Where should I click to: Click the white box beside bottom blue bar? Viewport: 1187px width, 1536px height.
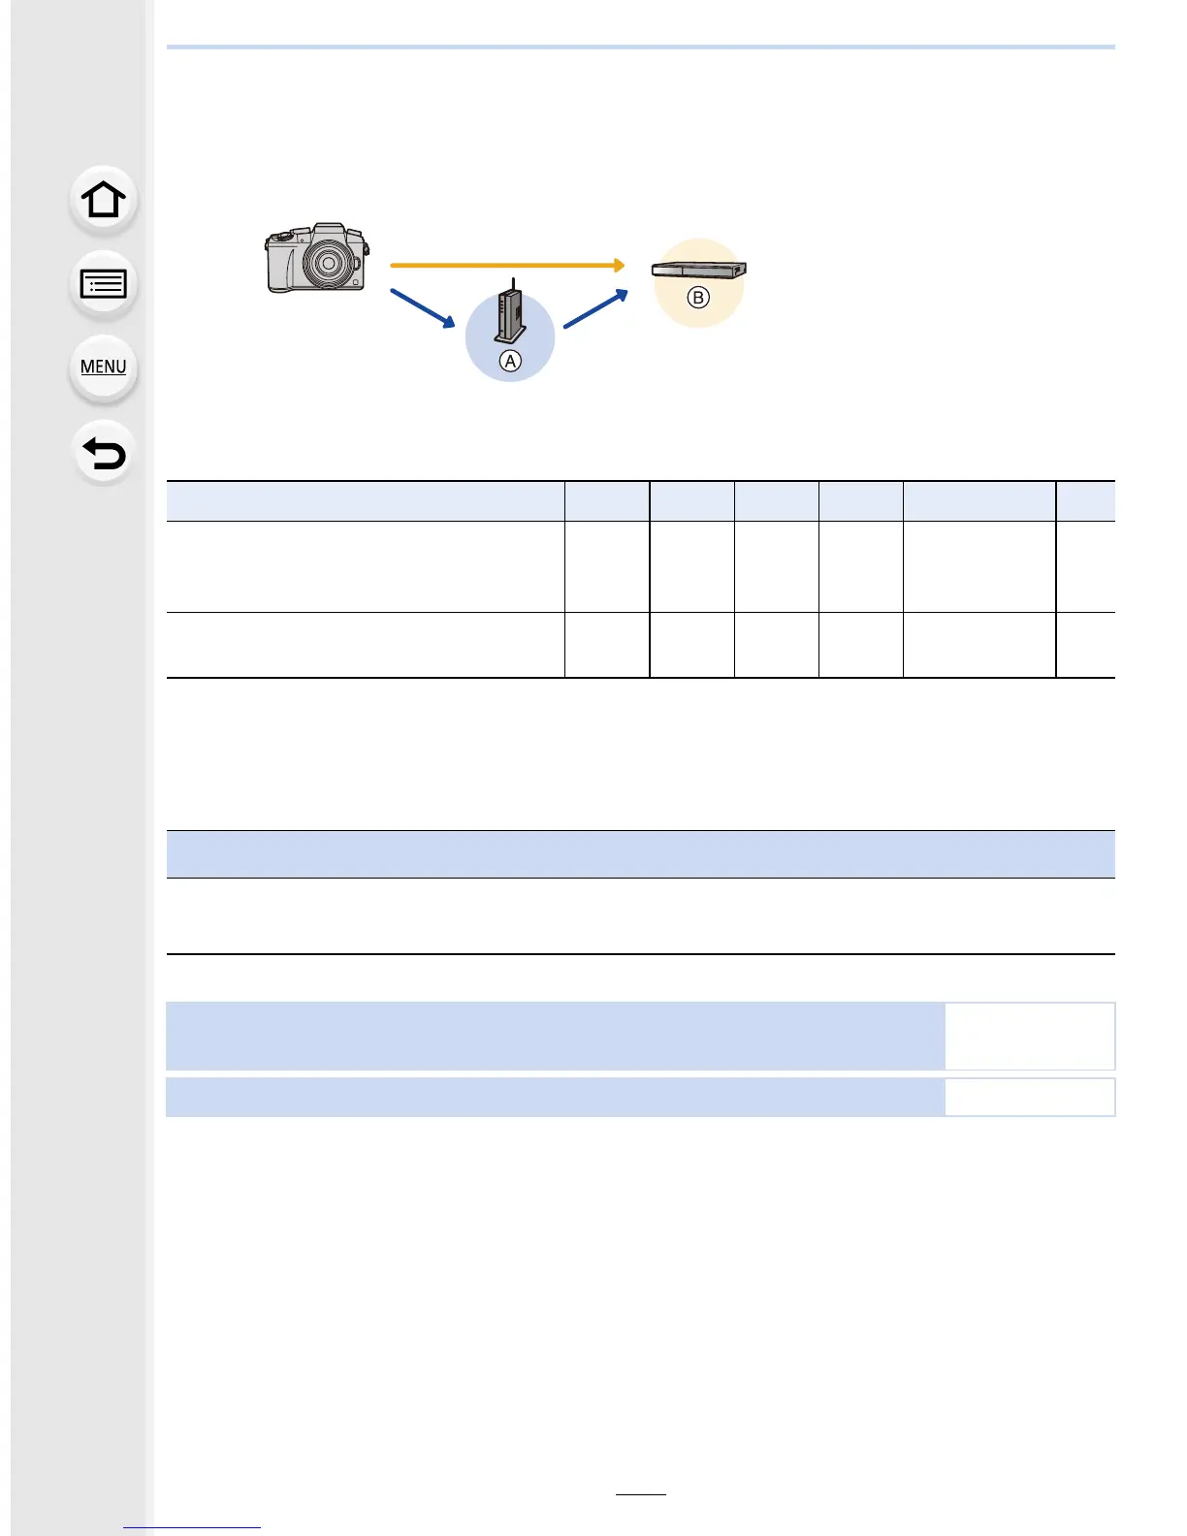(1030, 1098)
